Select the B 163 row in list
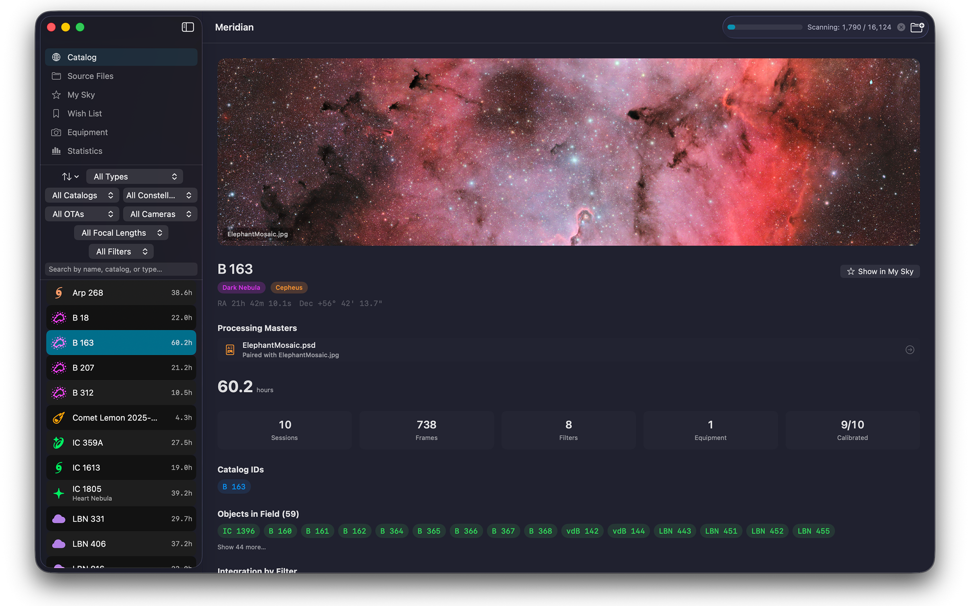The width and height of the screenshot is (970, 606). [121, 343]
